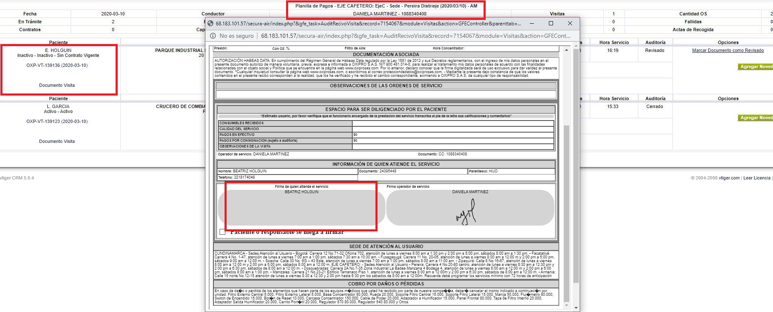Click 'Documento: 24395448' field
This screenshot has height=312, width=773.
tap(413, 171)
